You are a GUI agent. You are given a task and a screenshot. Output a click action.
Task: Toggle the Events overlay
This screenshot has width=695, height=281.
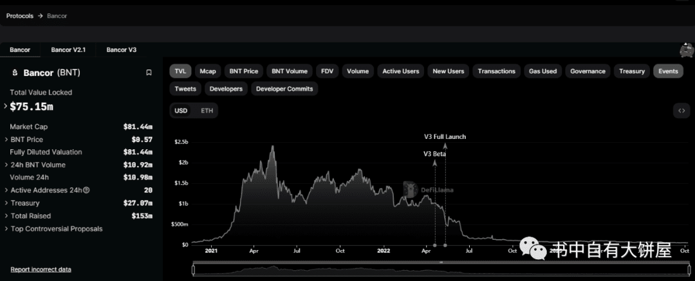668,71
